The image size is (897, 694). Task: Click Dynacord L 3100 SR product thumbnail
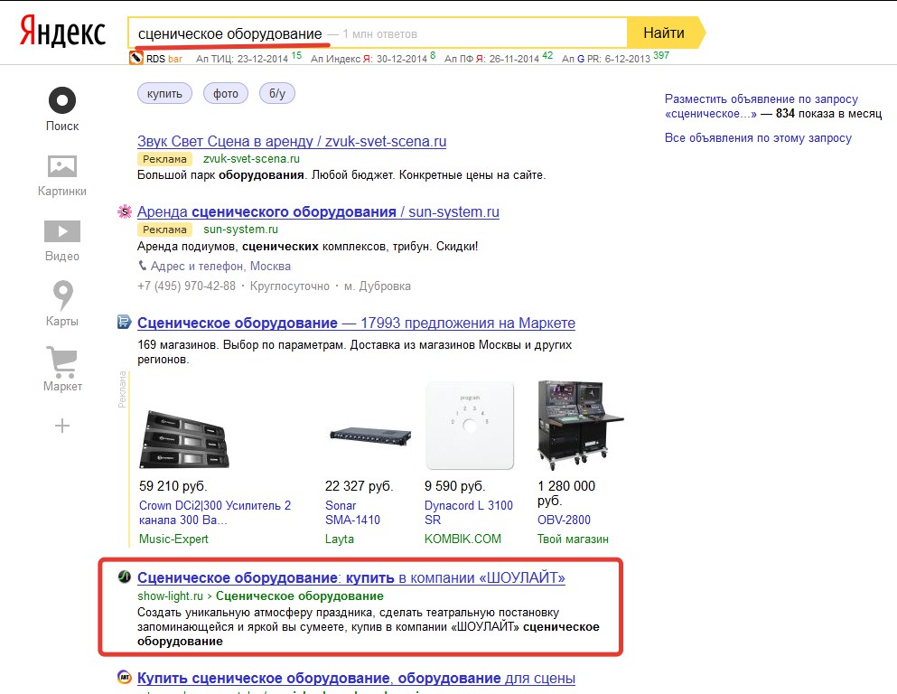point(470,427)
